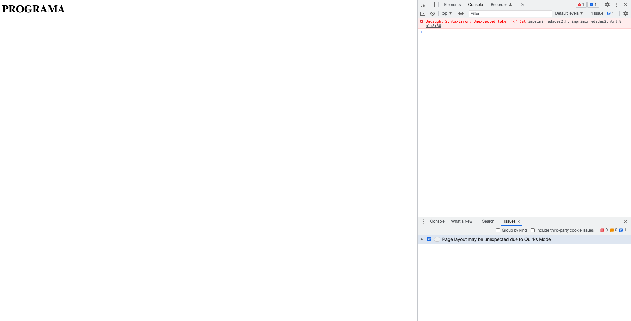Open the top JavaScript context dropdown
Image resolution: width=631 pixels, height=321 pixels.
click(446, 13)
